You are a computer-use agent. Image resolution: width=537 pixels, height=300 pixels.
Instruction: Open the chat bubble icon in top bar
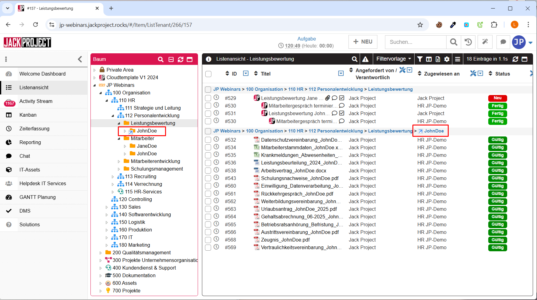coord(503,42)
